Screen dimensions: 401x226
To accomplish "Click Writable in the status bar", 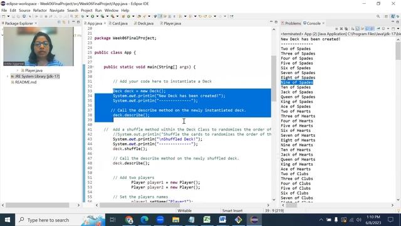I will click(x=184, y=211).
